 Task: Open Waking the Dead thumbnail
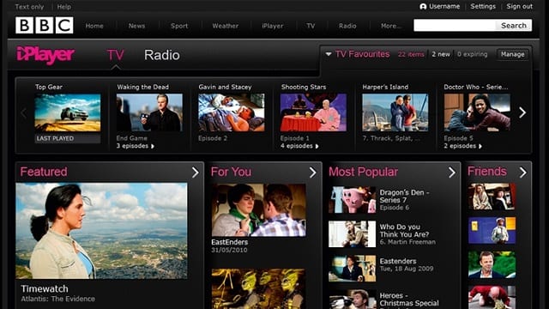(149, 112)
